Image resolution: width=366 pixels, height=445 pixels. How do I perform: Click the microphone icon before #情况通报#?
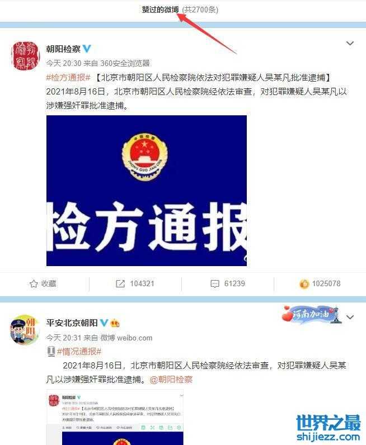51,351
